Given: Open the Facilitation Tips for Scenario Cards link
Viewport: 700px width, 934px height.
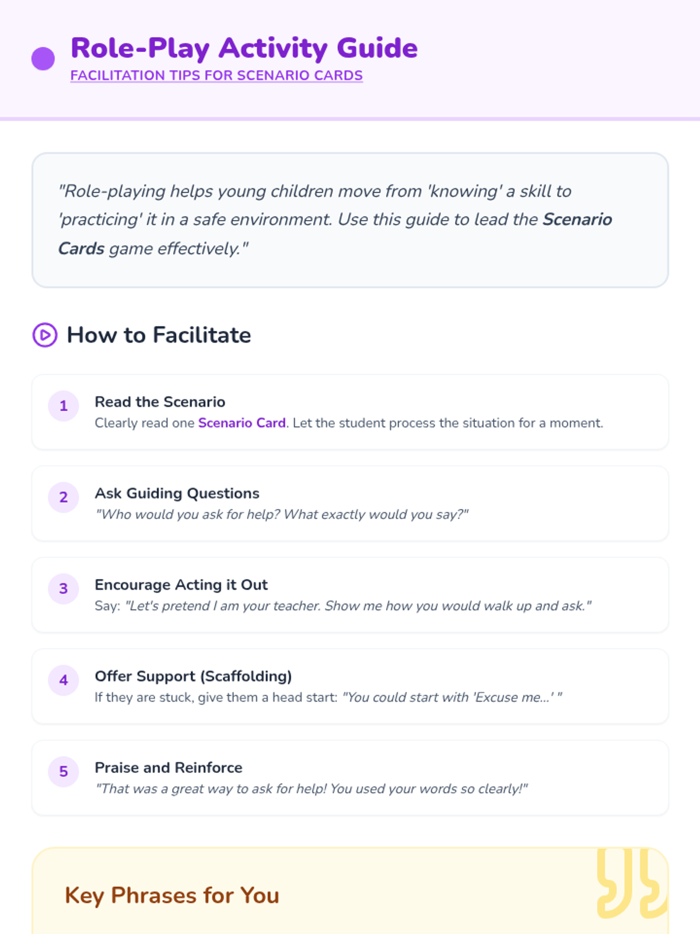Looking at the screenshot, I should (x=216, y=76).
